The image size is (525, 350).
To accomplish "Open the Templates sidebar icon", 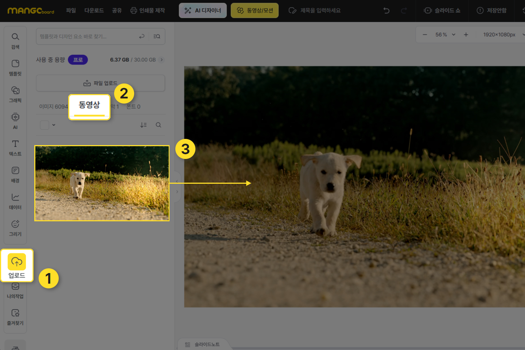I will pyautogui.click(x=15, y=67).
